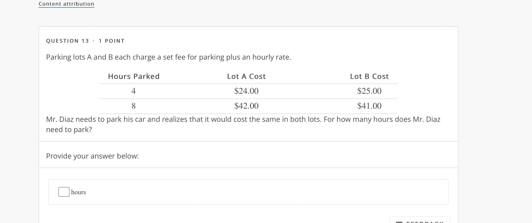Select the Hours Parked column header

click(x=134, y=76)
